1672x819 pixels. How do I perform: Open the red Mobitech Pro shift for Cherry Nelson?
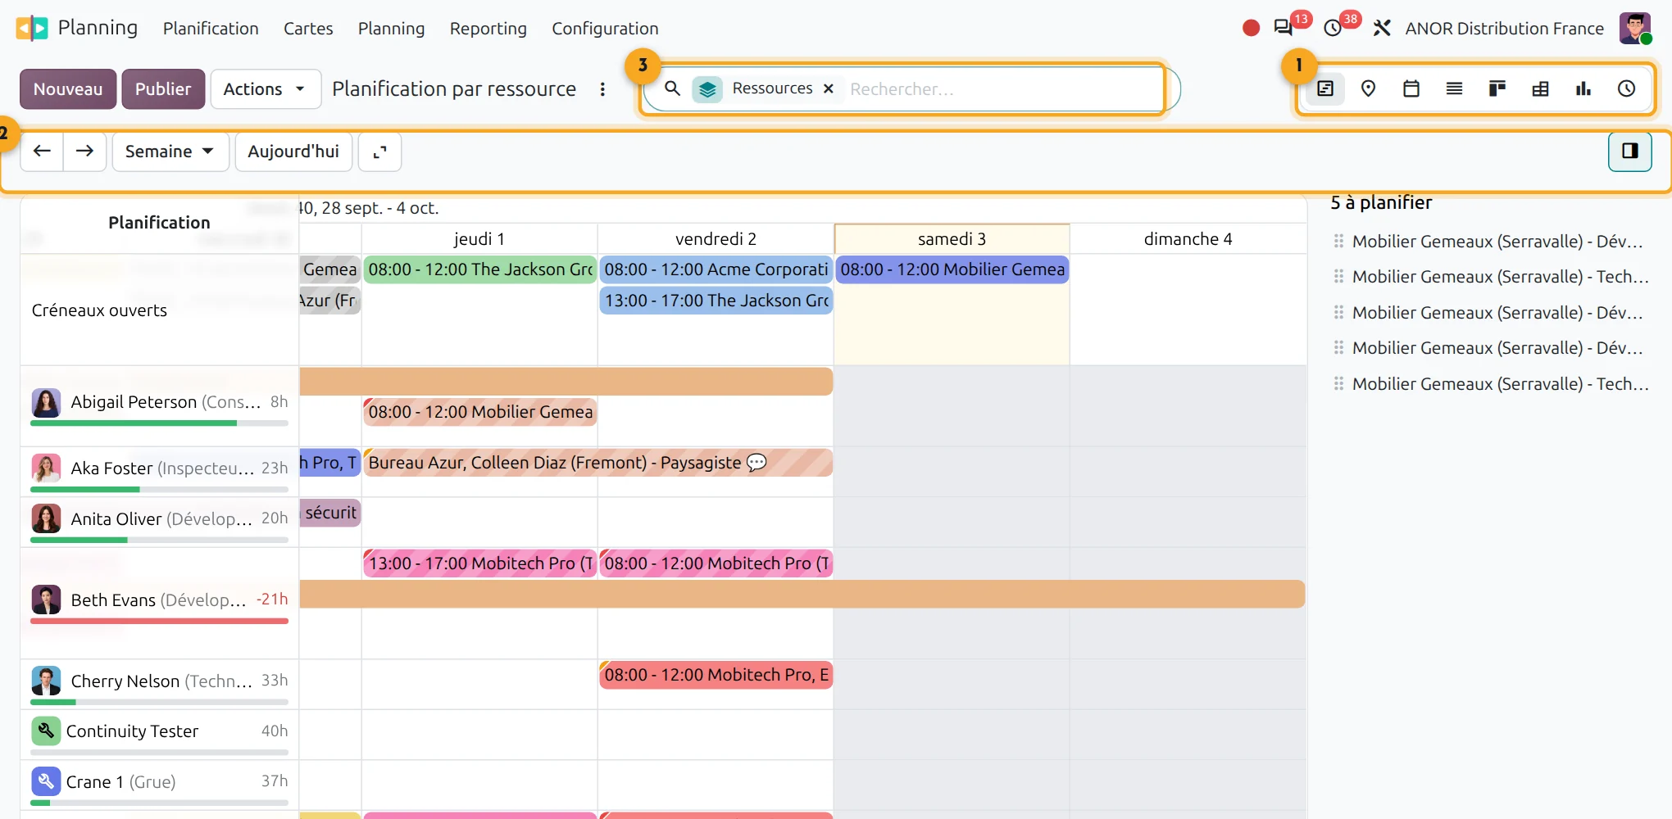point(716,675)
